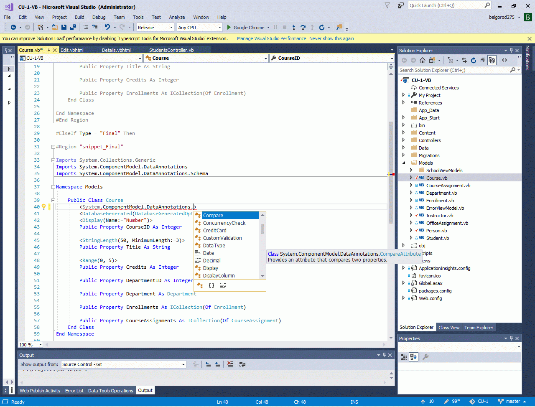This screenshot has height=407, width=535.
Task: Open the Analyze menu
Action: [x=177, y=17]
